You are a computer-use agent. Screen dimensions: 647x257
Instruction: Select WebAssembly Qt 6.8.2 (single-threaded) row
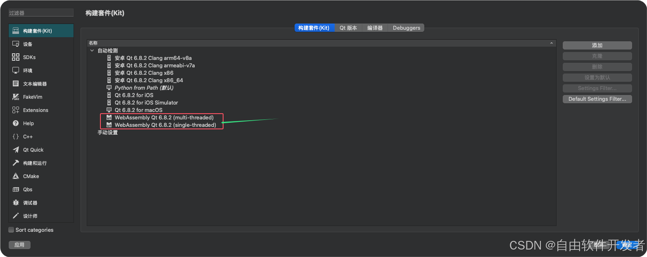321,125
